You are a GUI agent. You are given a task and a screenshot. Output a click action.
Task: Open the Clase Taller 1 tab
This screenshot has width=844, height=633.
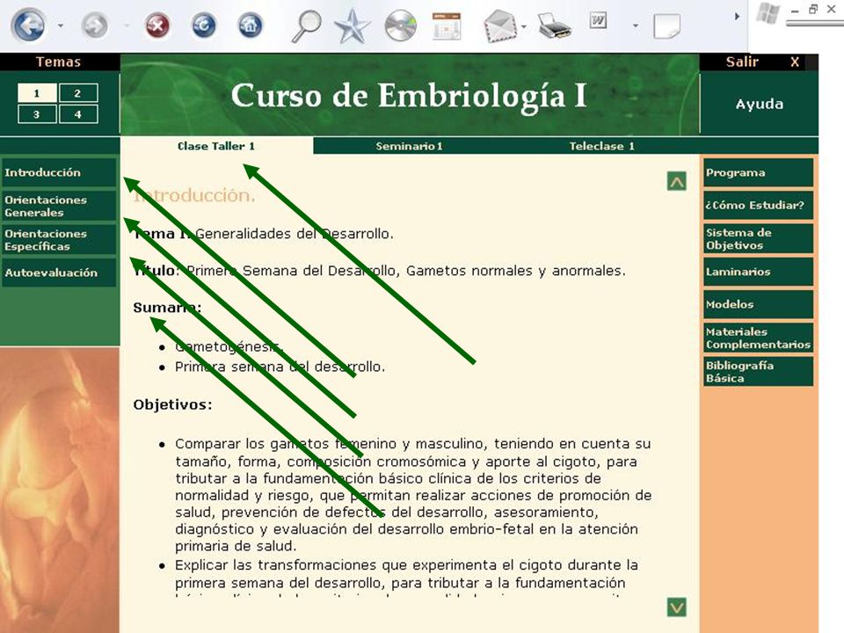click(216, 146)
